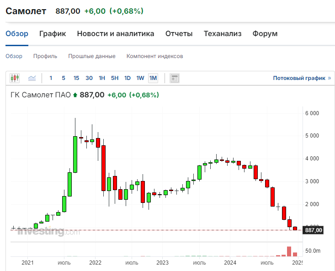
Task: Open the Потоковый график link
Action: [x=302, y=78]
